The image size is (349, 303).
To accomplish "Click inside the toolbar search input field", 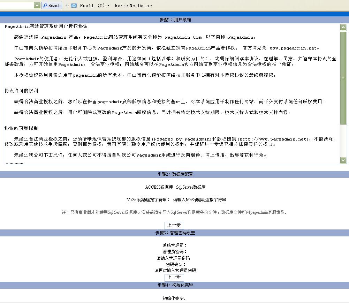I will [17, 6].
